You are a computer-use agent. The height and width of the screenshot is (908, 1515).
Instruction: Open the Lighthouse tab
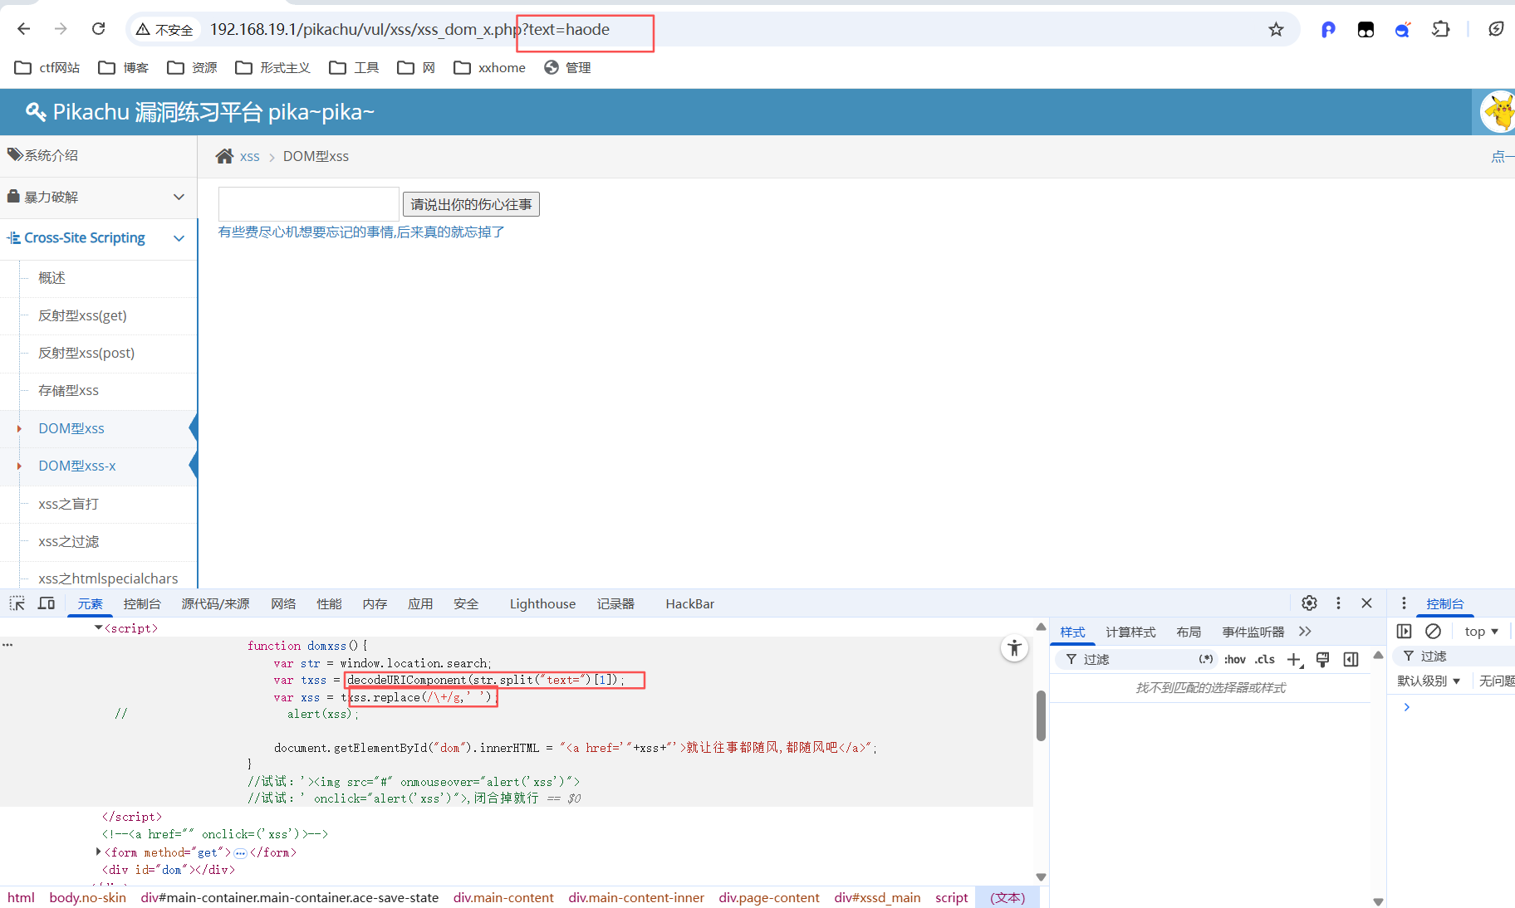pos(542,603)
